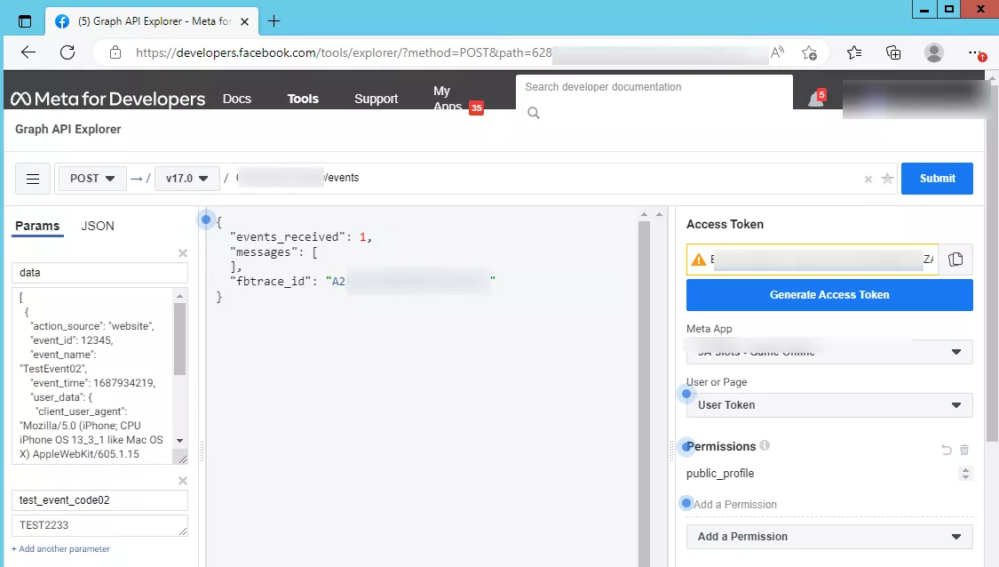Open browser settings and more menu

976,53
